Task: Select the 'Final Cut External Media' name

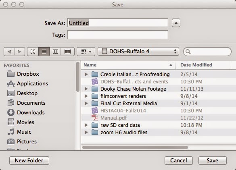Action: pyautogui.click(x=129, y=103)
